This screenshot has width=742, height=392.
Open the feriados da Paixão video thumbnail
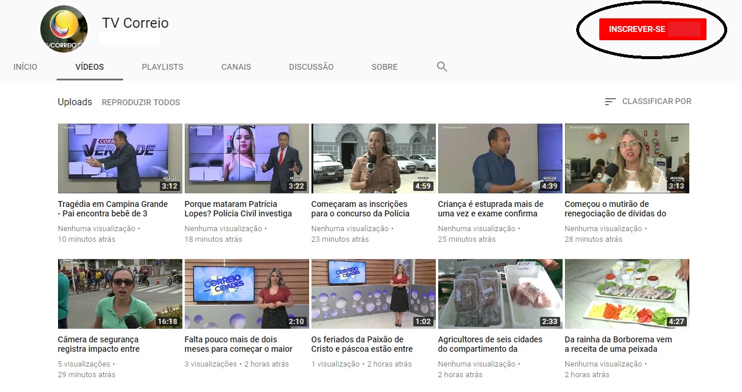(x=374, y=294)
